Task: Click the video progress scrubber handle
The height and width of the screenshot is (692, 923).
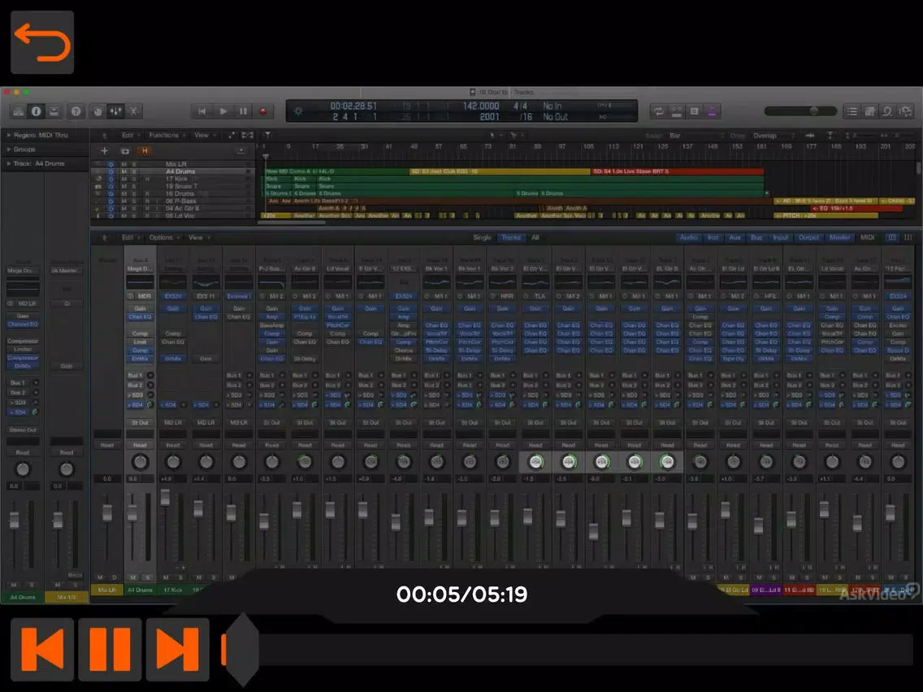Action: pos(241,650)
